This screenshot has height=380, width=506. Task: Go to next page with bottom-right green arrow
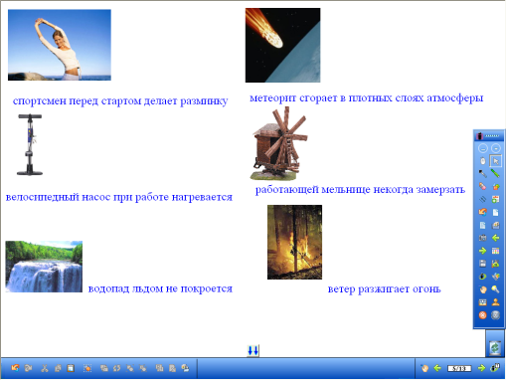click(x=481, y=368)
